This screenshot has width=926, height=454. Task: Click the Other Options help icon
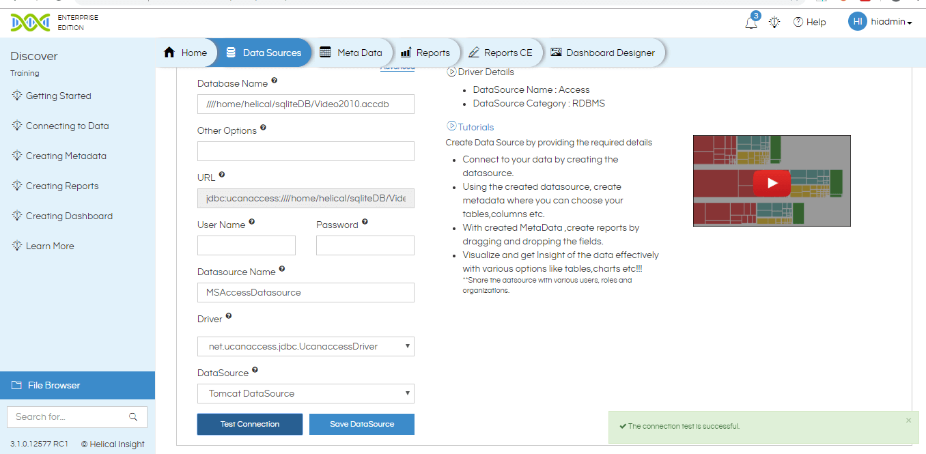pyautogui.click(x=263, y=128)
